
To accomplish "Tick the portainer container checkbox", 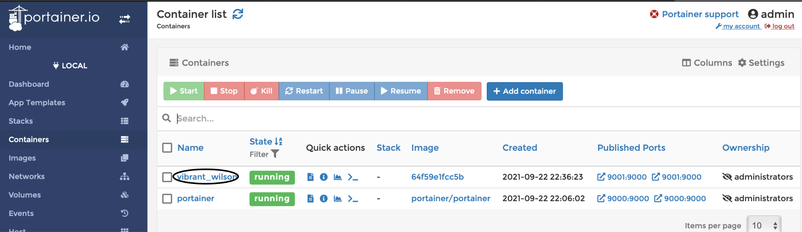I will [167, 198].
